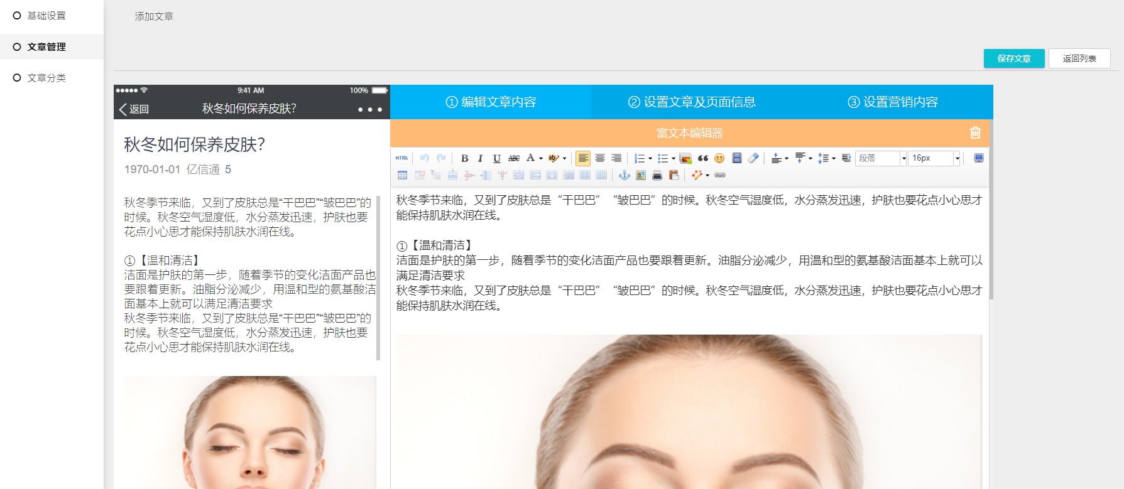1124x489 pixels.
Task: Click the face image in phone preview
Action: click(250, 433)
